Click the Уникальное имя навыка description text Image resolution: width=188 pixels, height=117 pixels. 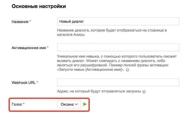tap(117, 63)
